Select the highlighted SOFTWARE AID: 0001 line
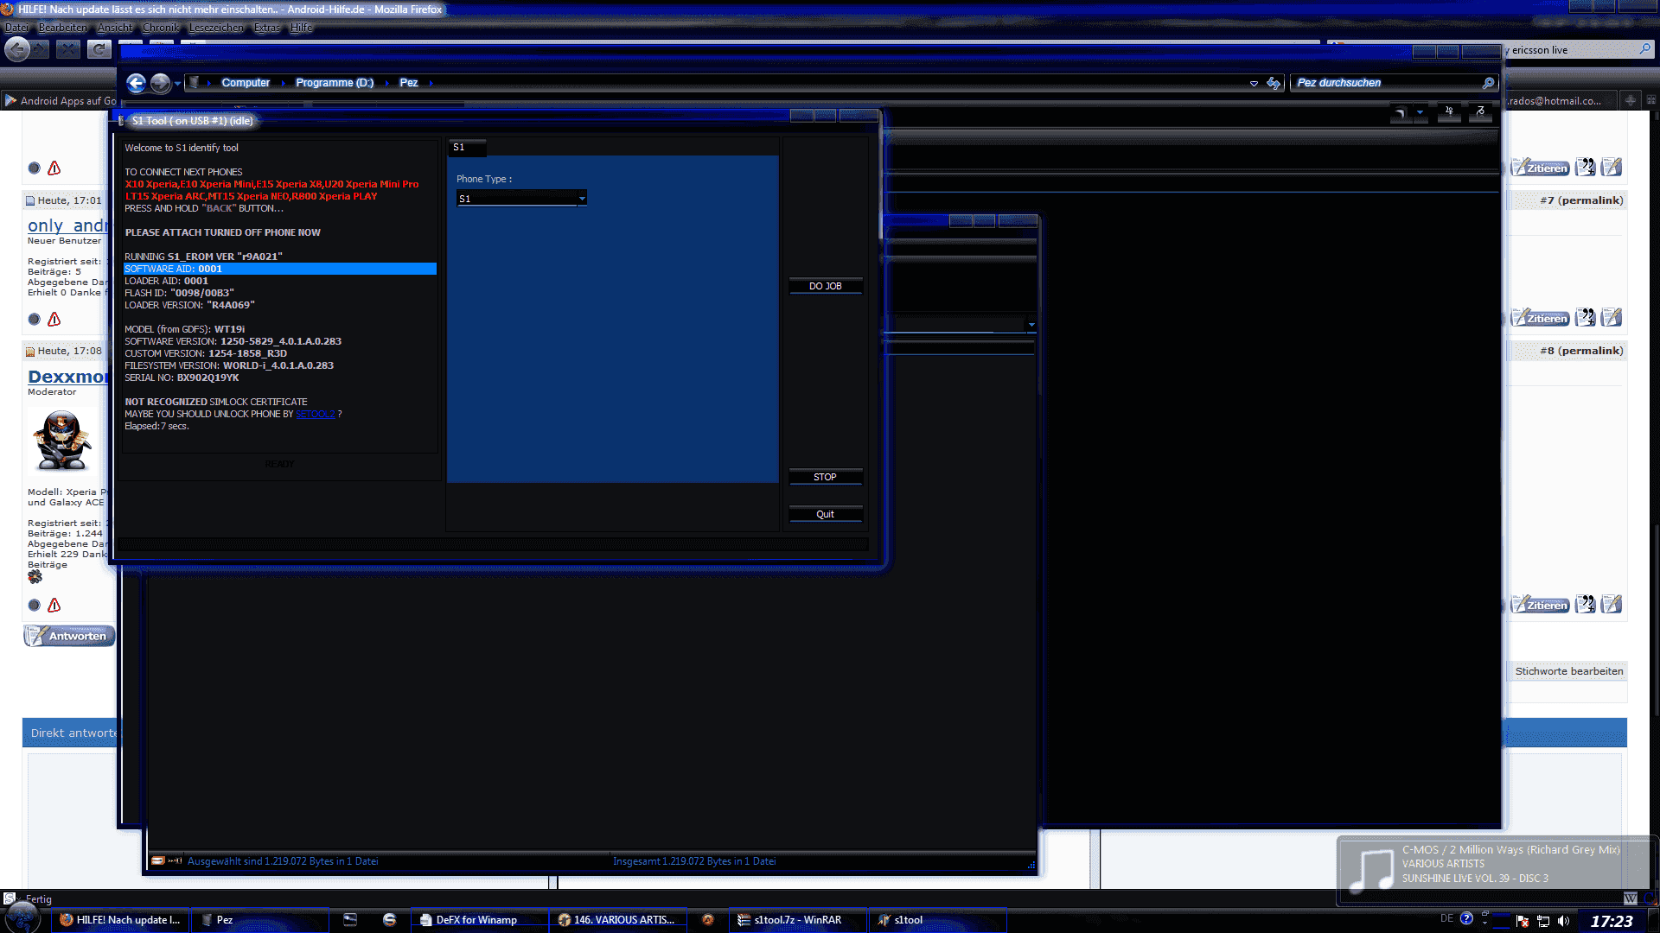 pyautogui.click(x=280, y=269)
